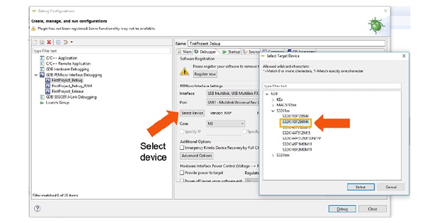The image size is (440, 223).
Task: Click the FirstProject_Debug_RAM configuration icon
Action: 48,86
